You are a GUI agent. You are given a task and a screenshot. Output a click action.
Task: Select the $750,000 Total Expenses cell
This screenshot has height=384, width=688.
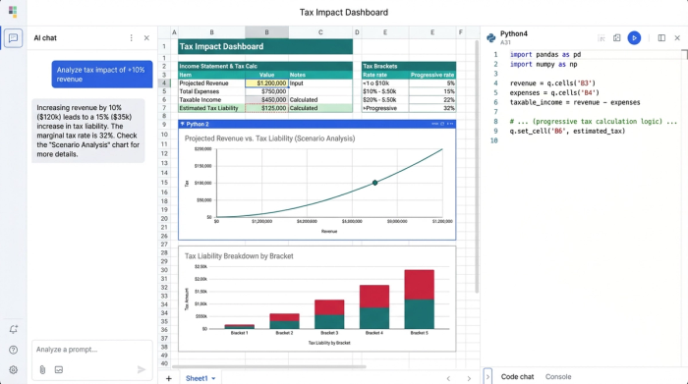[266, 91]
